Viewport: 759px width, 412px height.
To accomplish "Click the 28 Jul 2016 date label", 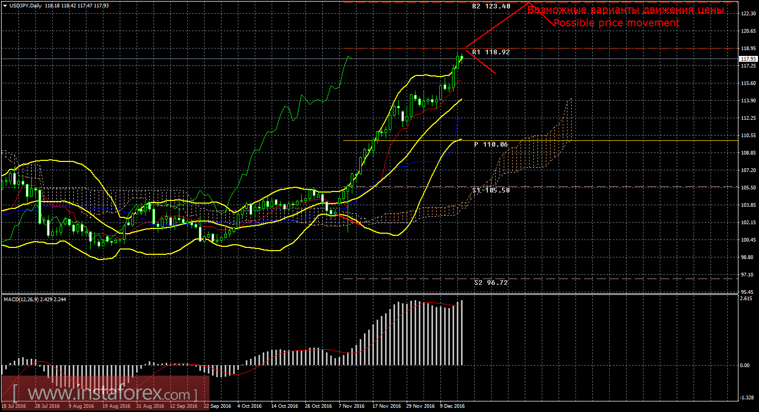I will click(47, 407).
